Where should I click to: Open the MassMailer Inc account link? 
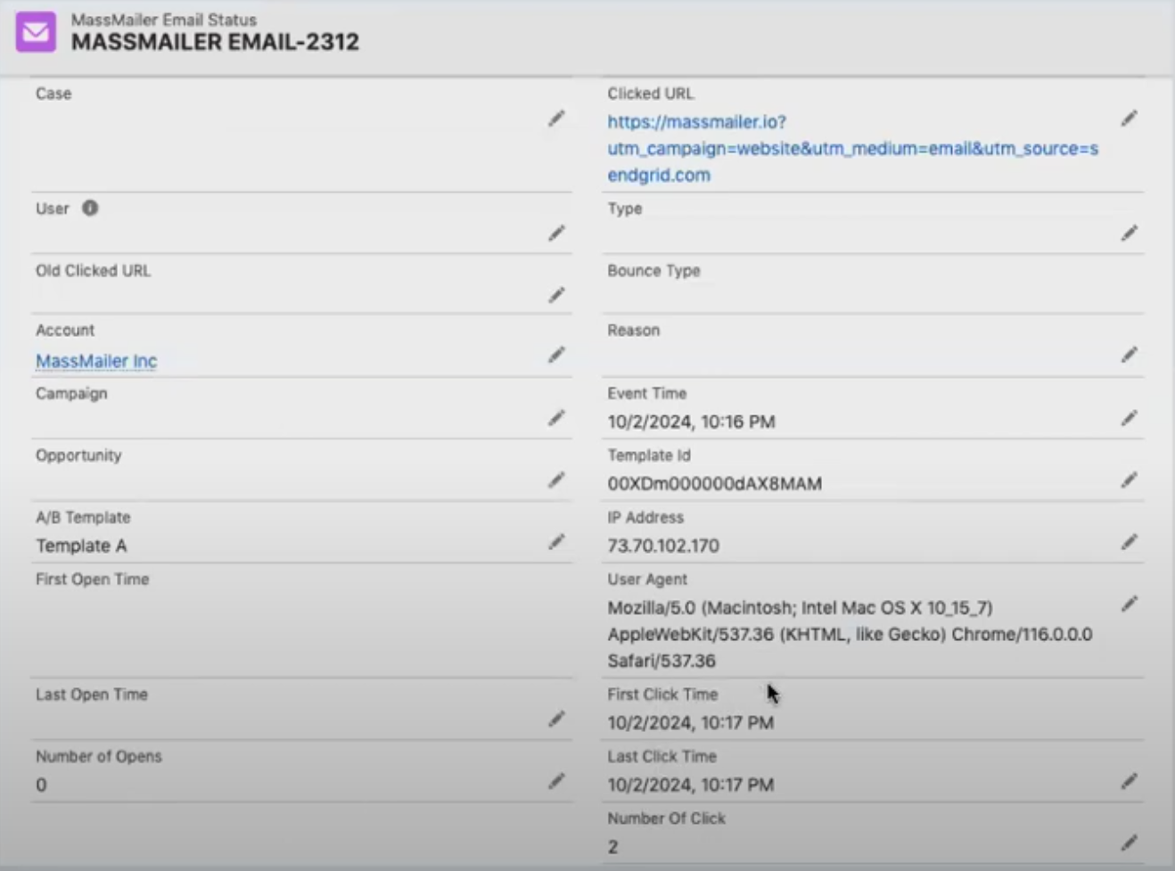point(96,361)
